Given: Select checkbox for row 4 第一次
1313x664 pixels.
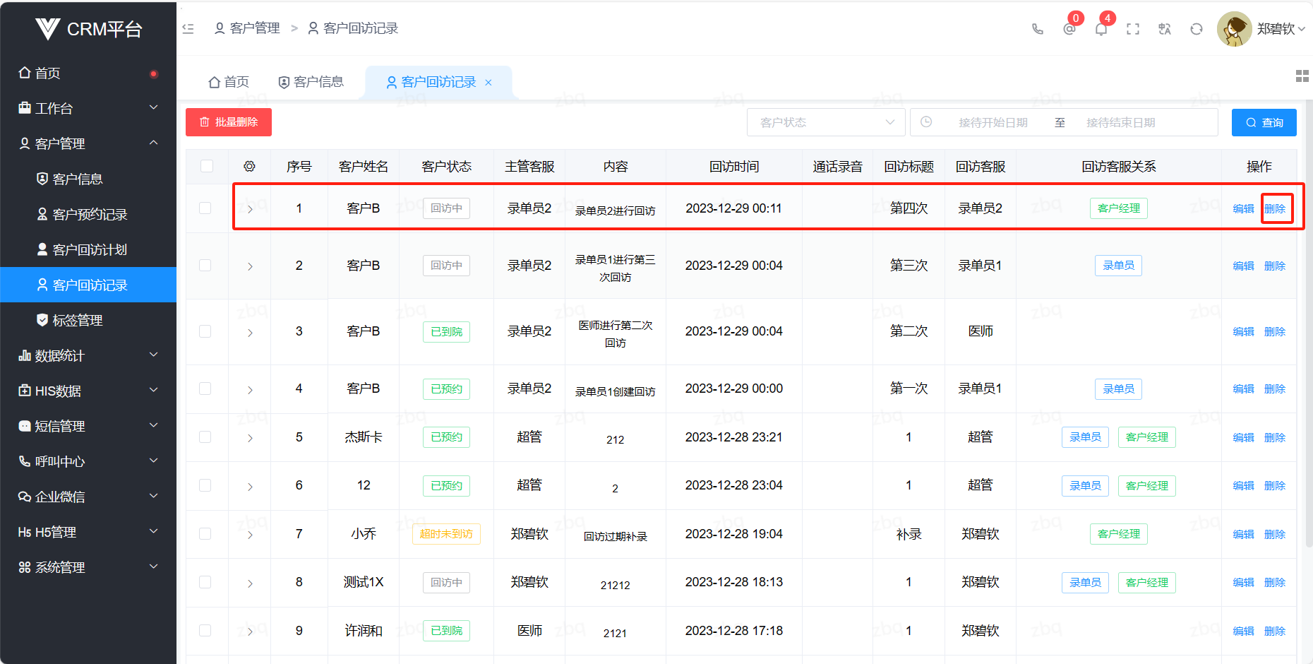Looking at the screenshot, I should pos(205,389).
